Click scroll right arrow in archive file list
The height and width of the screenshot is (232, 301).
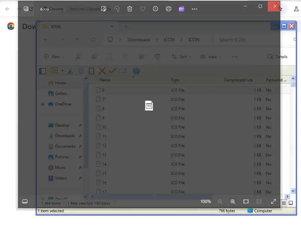[287, 196]
